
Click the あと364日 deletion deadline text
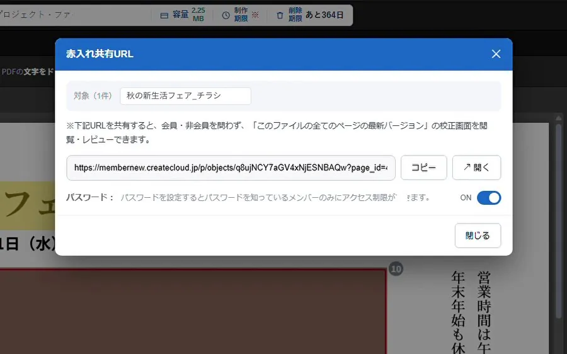[x=324, y=15]
